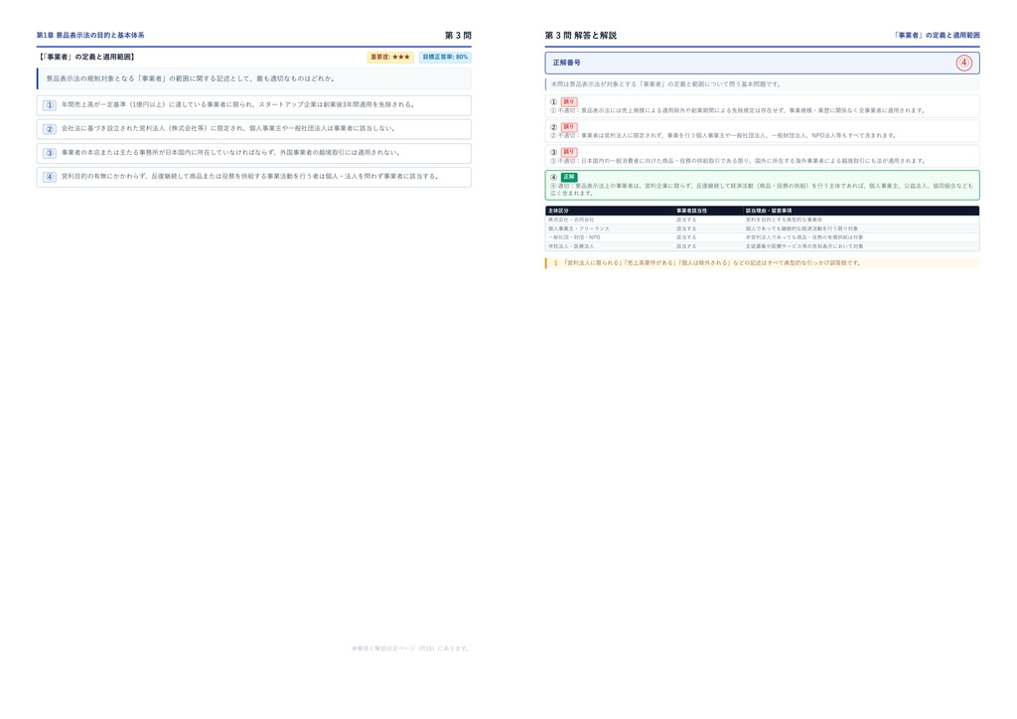Screen dimensions: 1017x719
Task: Click cell 営利を目的とする典型的な事業体
Action: pyautogui.click(x=784, y=219)
